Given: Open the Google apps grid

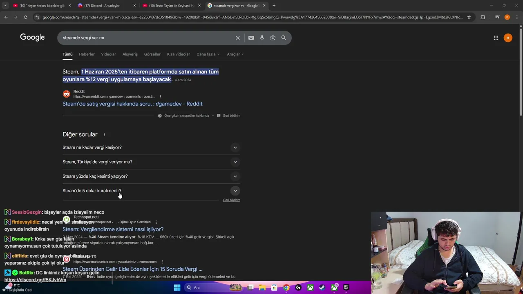Looking at the screenshot, I should pyautogui.click(x=496, y=38).
